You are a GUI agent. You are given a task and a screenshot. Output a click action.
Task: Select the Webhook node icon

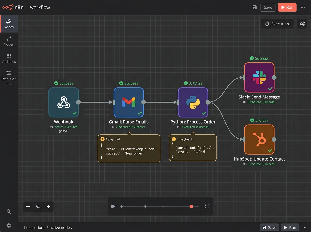click(x=63, y=102)
